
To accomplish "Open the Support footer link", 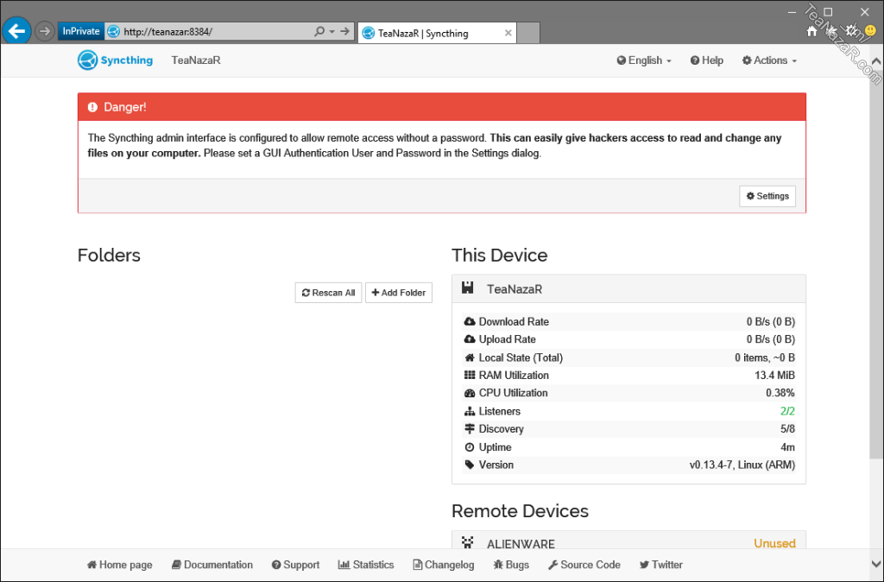I will (295, 565).
